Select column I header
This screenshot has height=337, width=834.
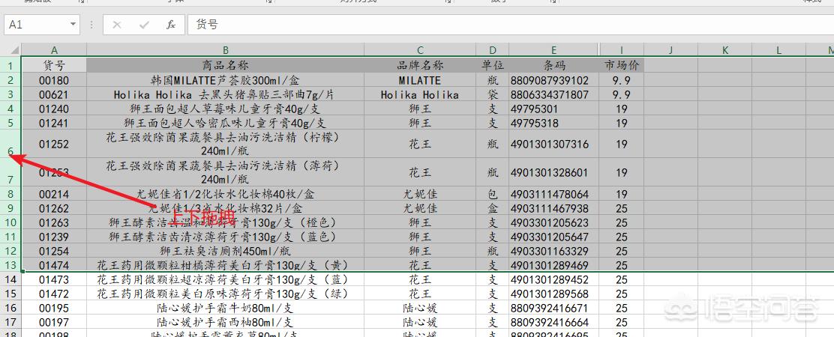tap(621, 50)
